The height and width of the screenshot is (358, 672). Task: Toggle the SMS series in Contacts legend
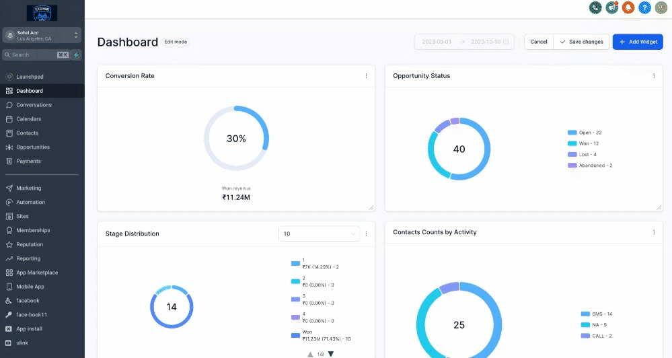pos(596,314)
